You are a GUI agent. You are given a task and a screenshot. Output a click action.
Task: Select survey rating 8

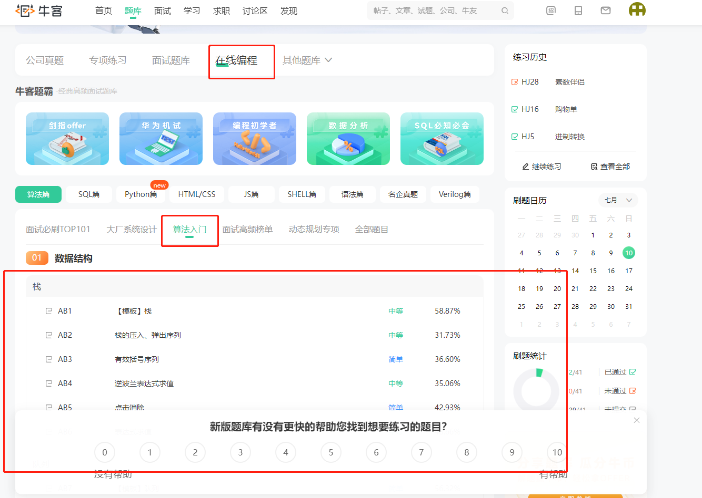click(x=467, y=452)
